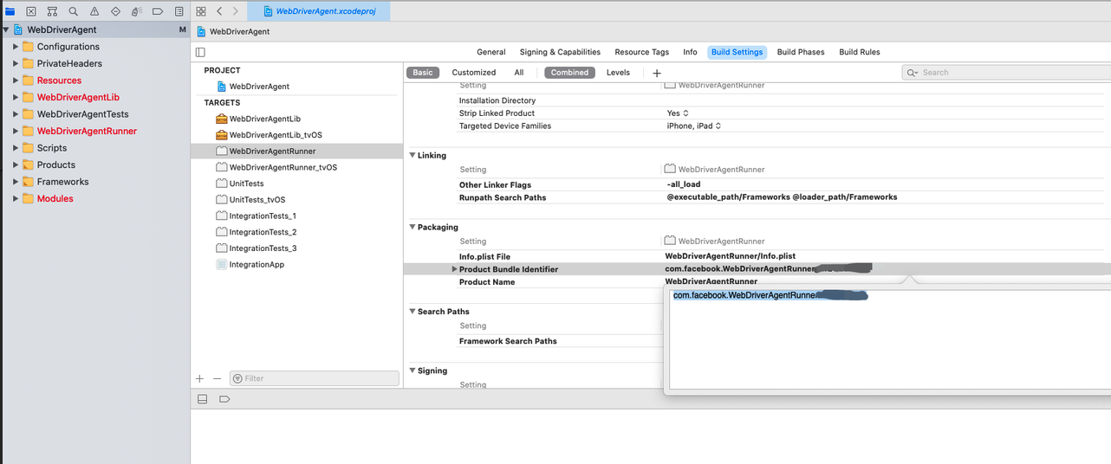Hide the project and targets list sidebar
The width and height of the screenshot is (1111, 464).
tap(201, 52)
